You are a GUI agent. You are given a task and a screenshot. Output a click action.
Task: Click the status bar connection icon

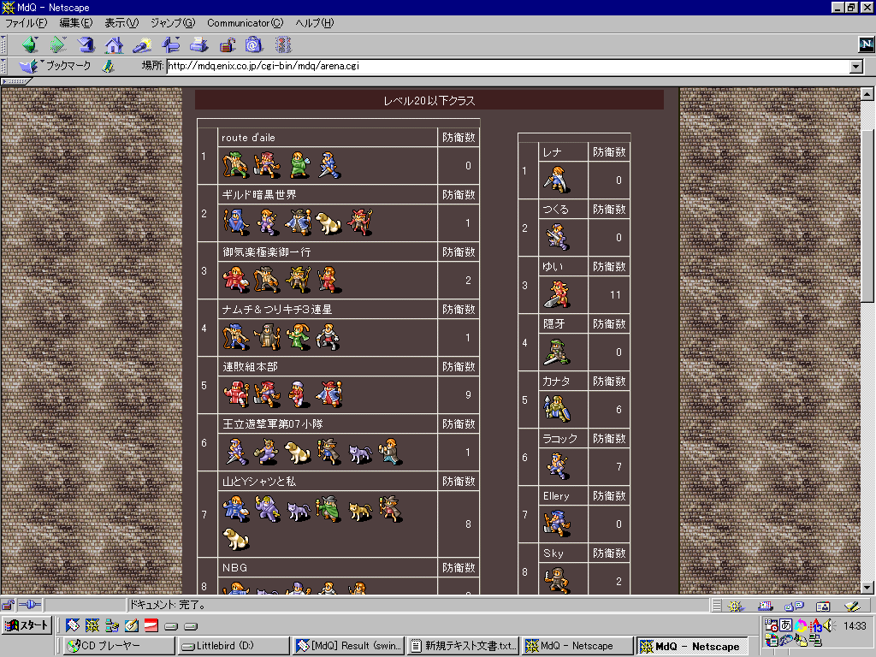tap(30, 605)
